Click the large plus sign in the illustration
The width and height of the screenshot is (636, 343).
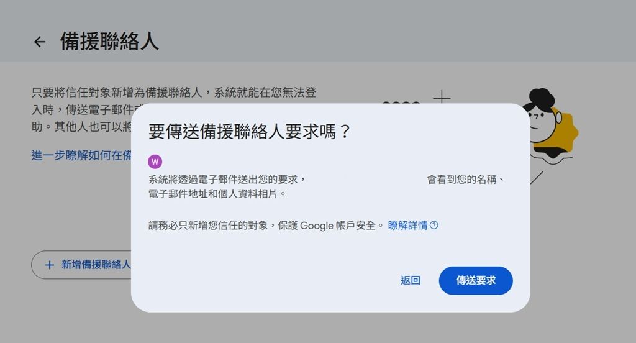442,98
